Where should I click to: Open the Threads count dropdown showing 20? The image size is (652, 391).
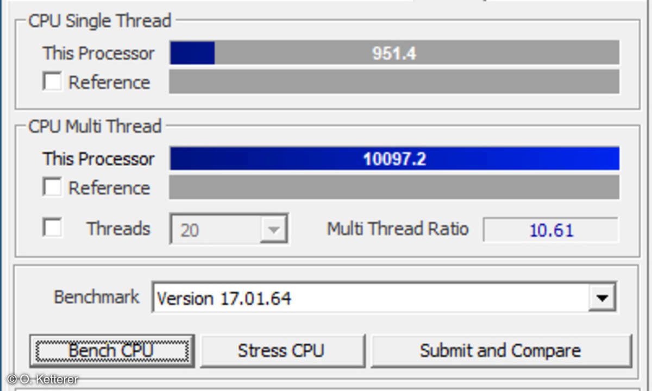tap(229, 230)
